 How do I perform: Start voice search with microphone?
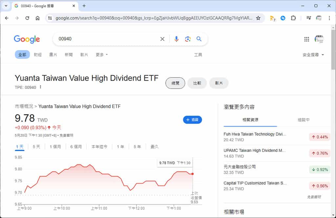tap(176, 39)
